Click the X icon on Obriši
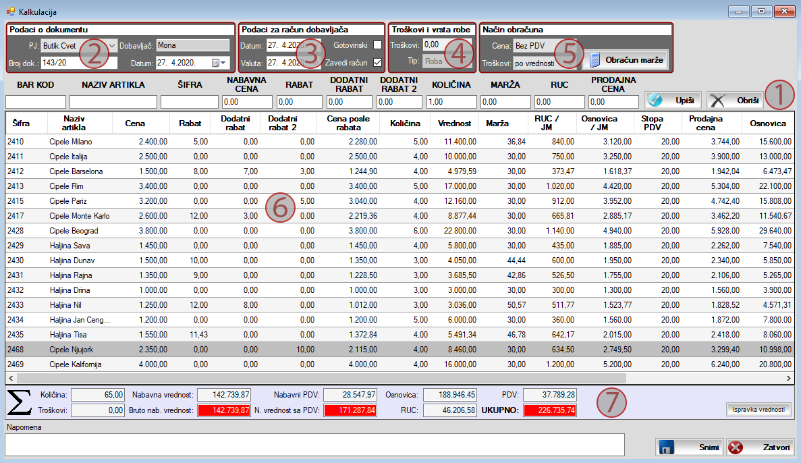The width and height of the screenshot is (801, 463). [718, 101]
